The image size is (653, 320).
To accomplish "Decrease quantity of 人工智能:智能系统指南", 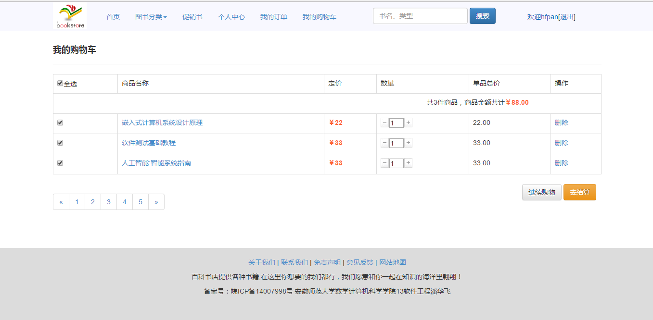I will pos(384,163).
